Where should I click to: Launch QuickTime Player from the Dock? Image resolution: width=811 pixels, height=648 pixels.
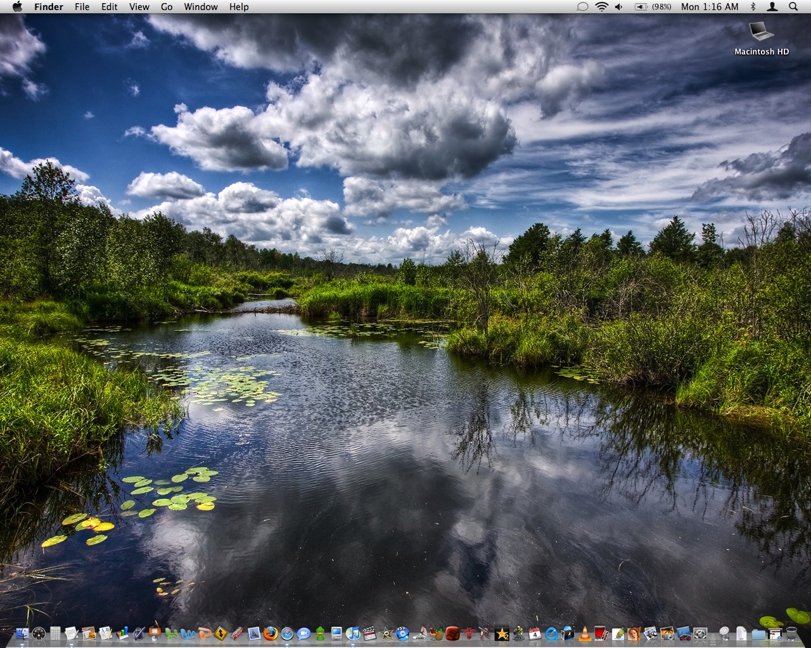coord(551,633)
